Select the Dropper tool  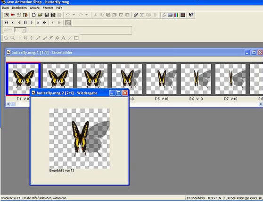[38, 38]
